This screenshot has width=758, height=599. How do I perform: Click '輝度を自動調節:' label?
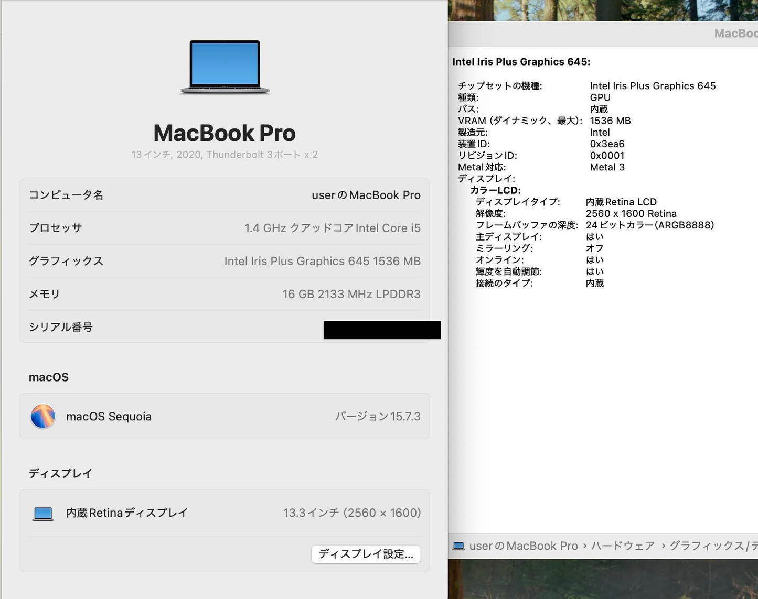(x=509, y=271)
